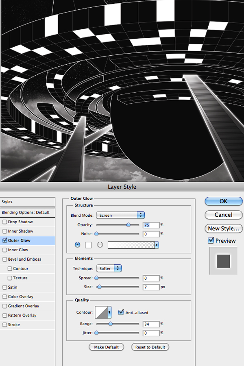The width and height of the screenshot is (244, 366).
Task: Click the Range slider handle
Action: point(111,324)
